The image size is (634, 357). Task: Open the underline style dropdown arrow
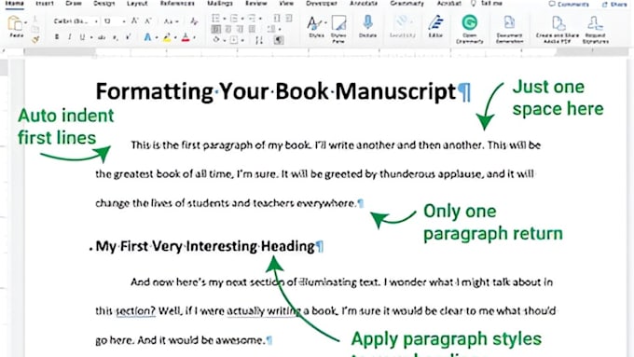[91, 37]
